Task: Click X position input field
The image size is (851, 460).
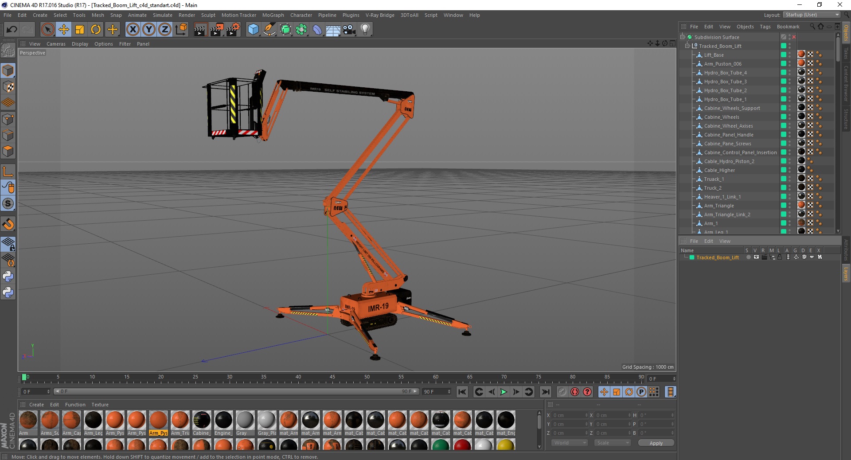Action: [569, 415]
